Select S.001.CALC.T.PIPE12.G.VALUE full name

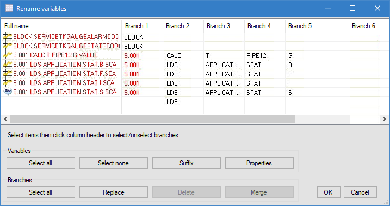[55, 55]
